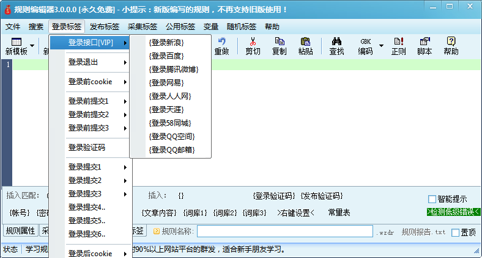Choose {登录QQ邮箱} from the submenu
The image size is (482, 258).
coord(171,150)
